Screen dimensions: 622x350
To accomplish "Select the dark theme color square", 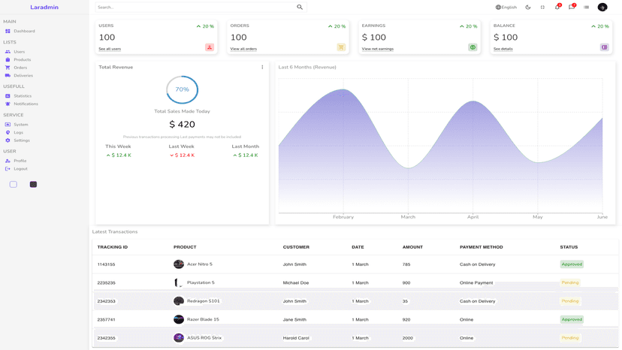I will (33, 184).
